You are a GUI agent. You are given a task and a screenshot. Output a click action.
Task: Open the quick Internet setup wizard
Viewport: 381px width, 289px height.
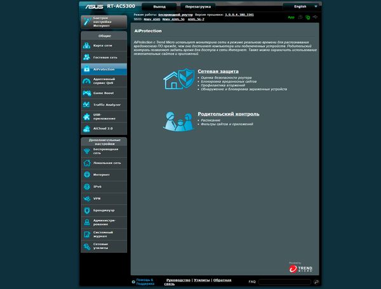104,22
